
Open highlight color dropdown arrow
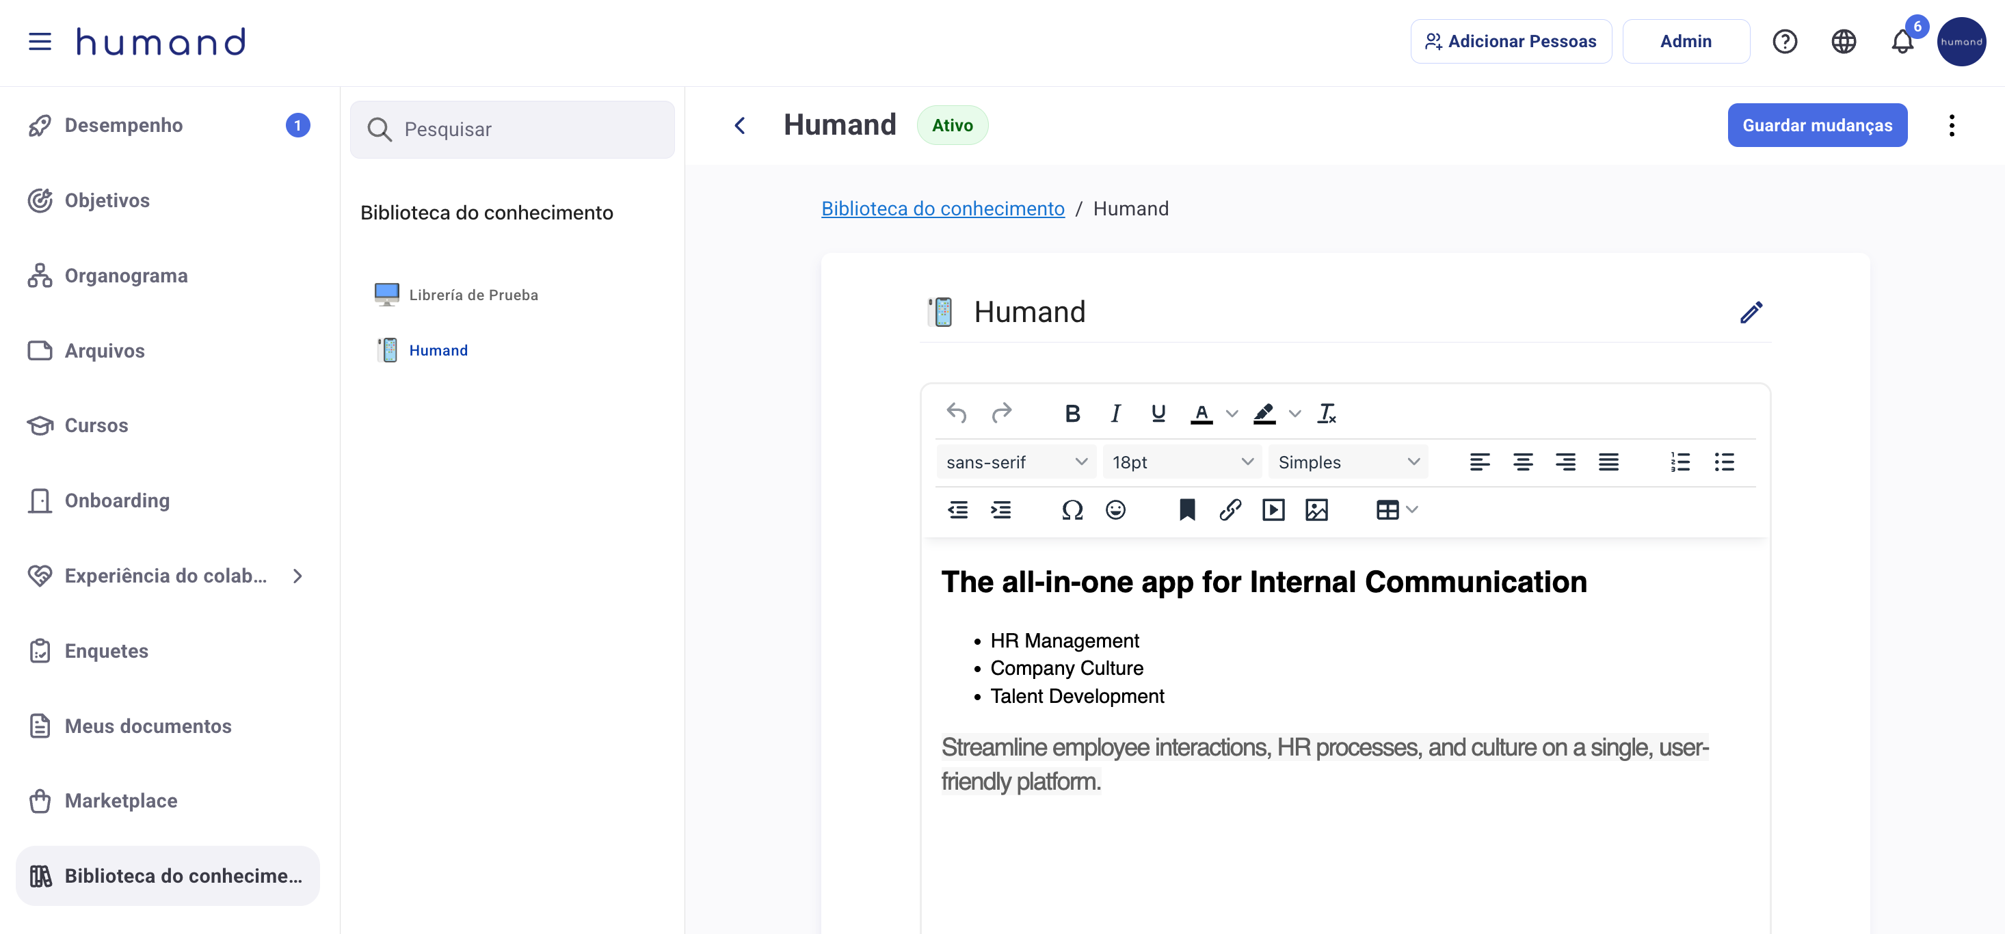(1294, 413)
